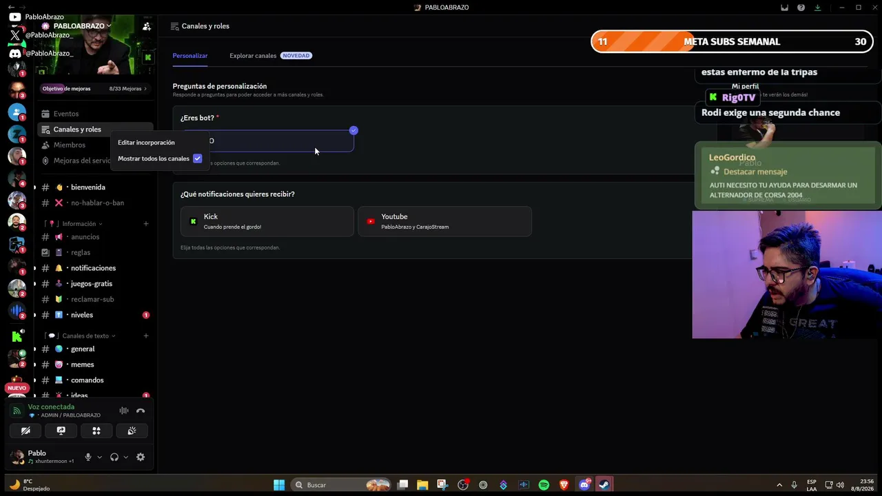Select Kick notifications option
This screenshot has width=882, height=496.
pyautogui.click(x=267, y=221)
